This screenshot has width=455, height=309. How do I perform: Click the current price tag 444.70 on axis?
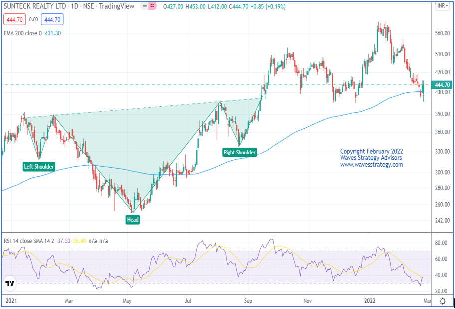442,85
